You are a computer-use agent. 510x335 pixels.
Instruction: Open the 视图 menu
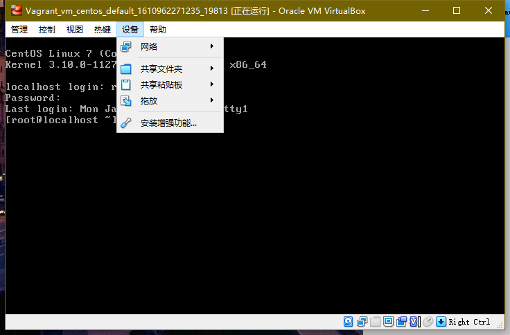click(75, 29)
